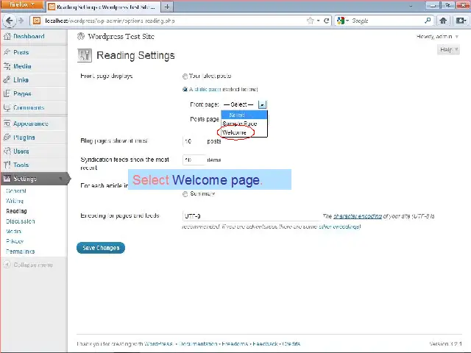This screenshot has width=471, height=353.
Task: Open the character encoding link
Action: (358, 215)
